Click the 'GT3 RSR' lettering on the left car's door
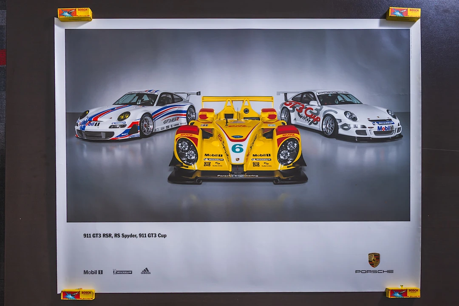Screen dimensions: 459x306 171,120
